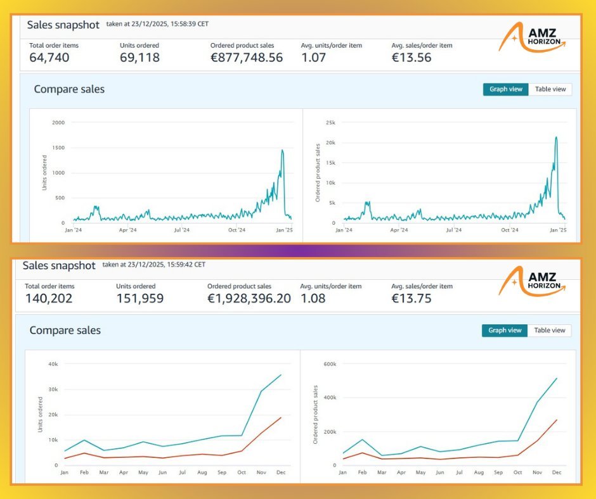Click the value 151,959 units ordered
The image size is (596, 499).
[140, 298]
